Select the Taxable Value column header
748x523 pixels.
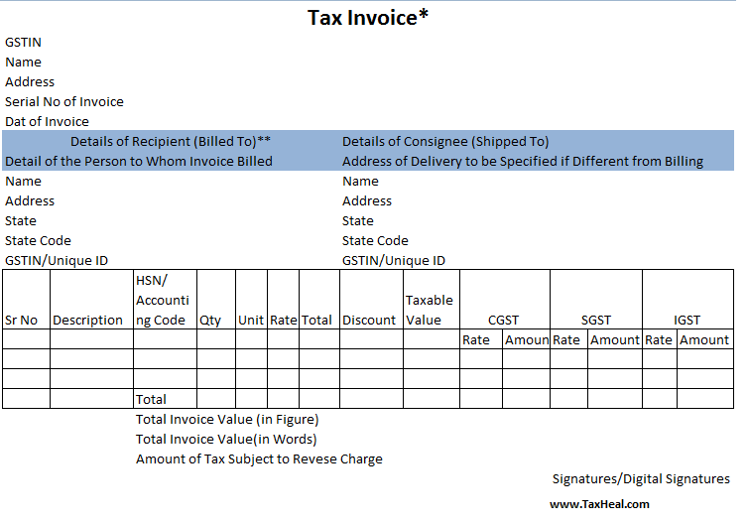pyautogui.click(x=429, y=310)
